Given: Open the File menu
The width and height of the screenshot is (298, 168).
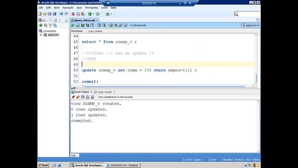Looking at the screenshot, I should (41, 7).
